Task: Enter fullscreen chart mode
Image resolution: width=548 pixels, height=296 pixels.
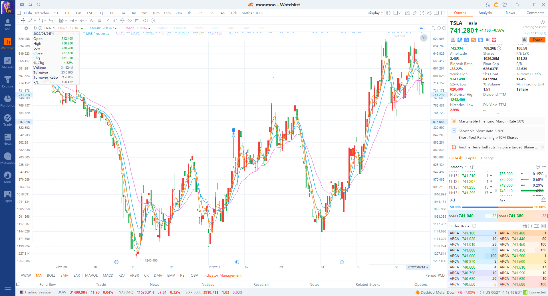Action: click(x=422, y=13)
